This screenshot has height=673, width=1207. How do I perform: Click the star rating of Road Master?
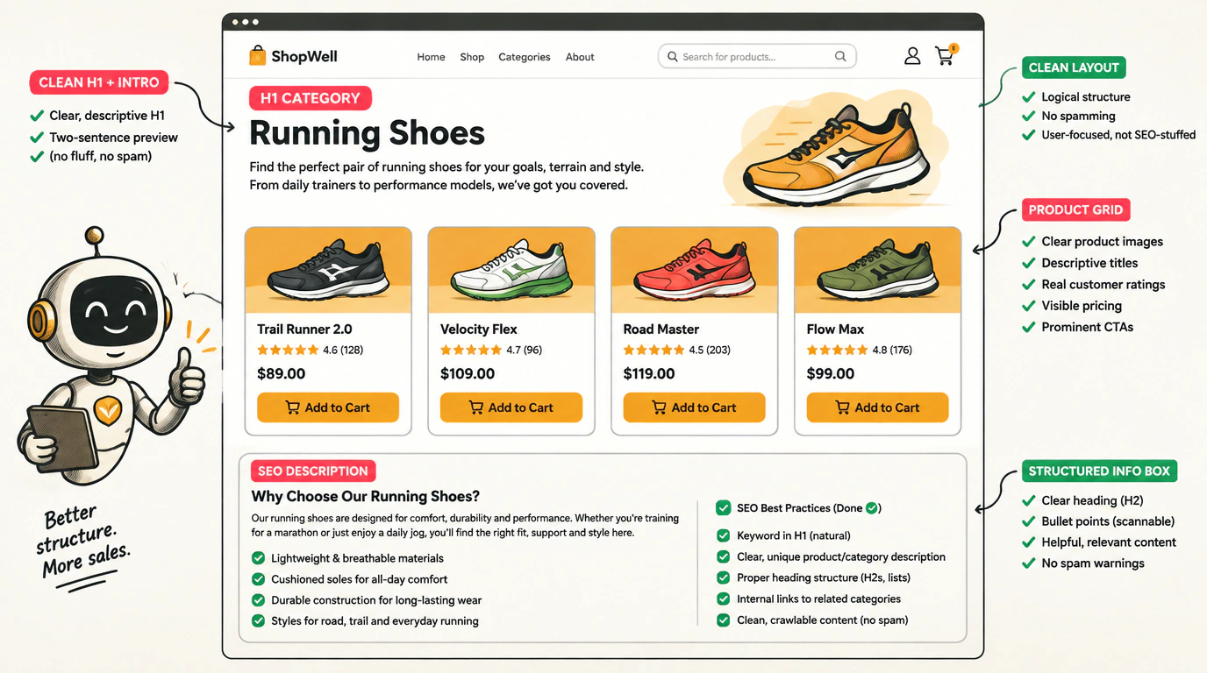654,350
